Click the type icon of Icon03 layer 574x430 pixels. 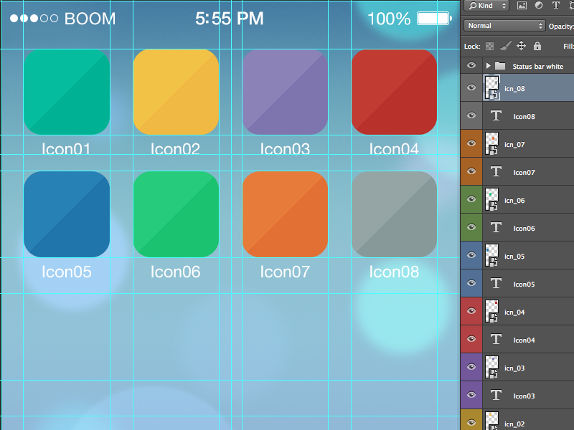coord(496,396)
